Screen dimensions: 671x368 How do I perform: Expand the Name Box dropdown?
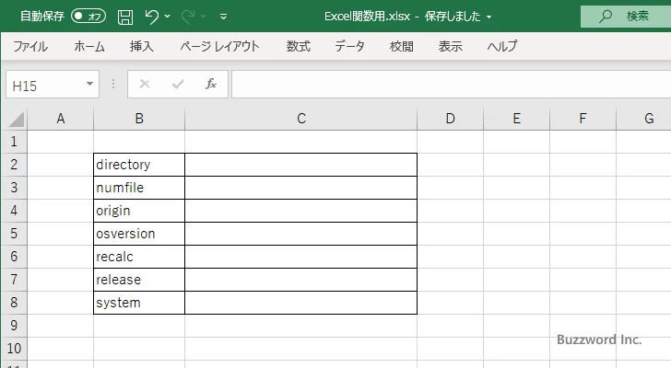(x=90, y=84)
